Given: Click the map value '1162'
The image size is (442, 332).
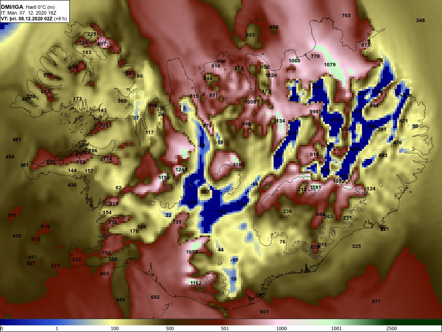Looking at the screenshot, I should click(x=196, y=283).
